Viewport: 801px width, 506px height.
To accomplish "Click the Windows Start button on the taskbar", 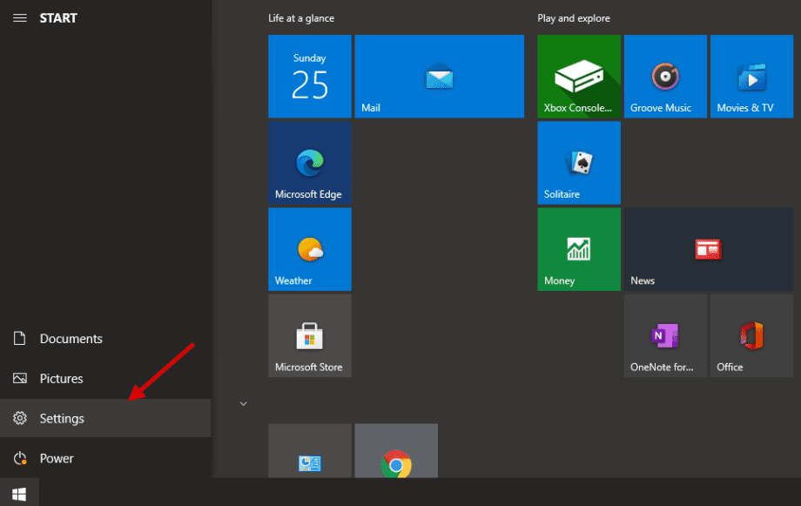I will pyautogui.click(x=19, y=493).
